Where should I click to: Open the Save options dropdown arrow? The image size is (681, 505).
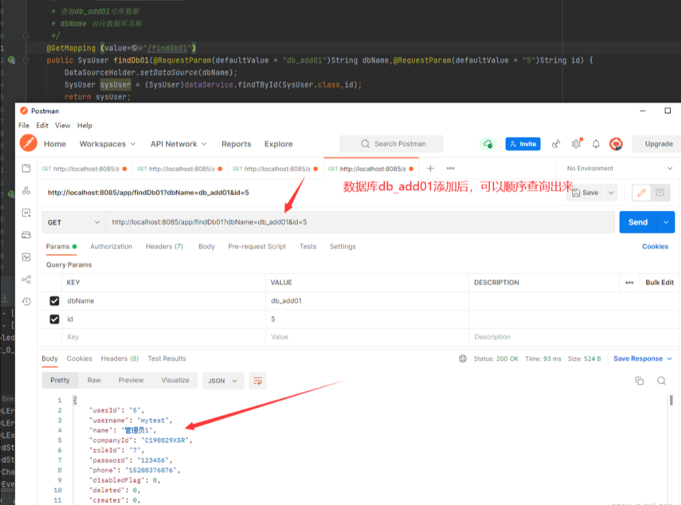pyautogui.click(x=611, y=193)
